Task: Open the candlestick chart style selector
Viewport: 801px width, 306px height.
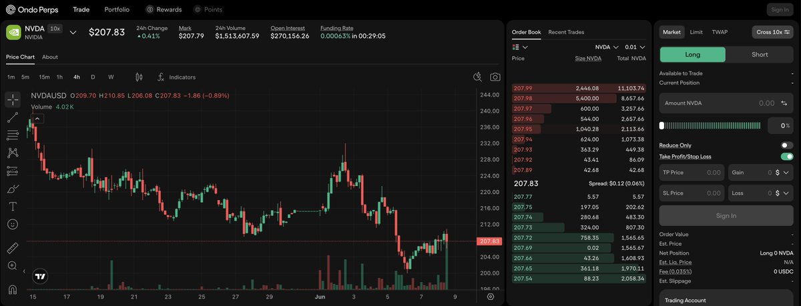Action: tap(139, 77)
